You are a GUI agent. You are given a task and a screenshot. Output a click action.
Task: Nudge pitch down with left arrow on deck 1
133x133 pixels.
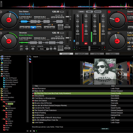(66, 27)
